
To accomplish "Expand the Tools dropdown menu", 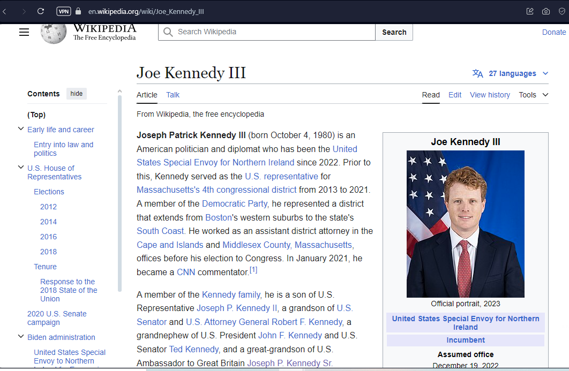I will click(x=533, y=95).
